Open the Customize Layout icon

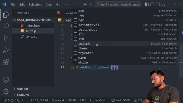(163, 5)
